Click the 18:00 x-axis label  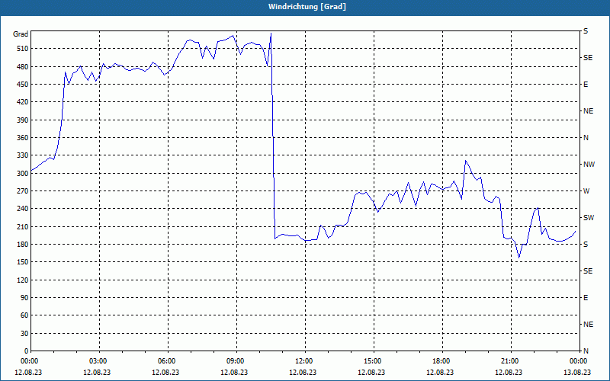(x=442, y=361)
